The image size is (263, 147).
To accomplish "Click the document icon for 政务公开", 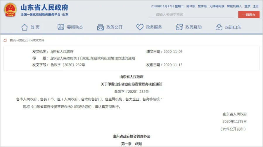I will (x=100, y=27).
